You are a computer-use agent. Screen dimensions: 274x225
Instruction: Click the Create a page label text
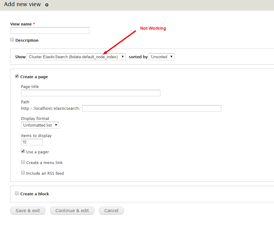34,77
